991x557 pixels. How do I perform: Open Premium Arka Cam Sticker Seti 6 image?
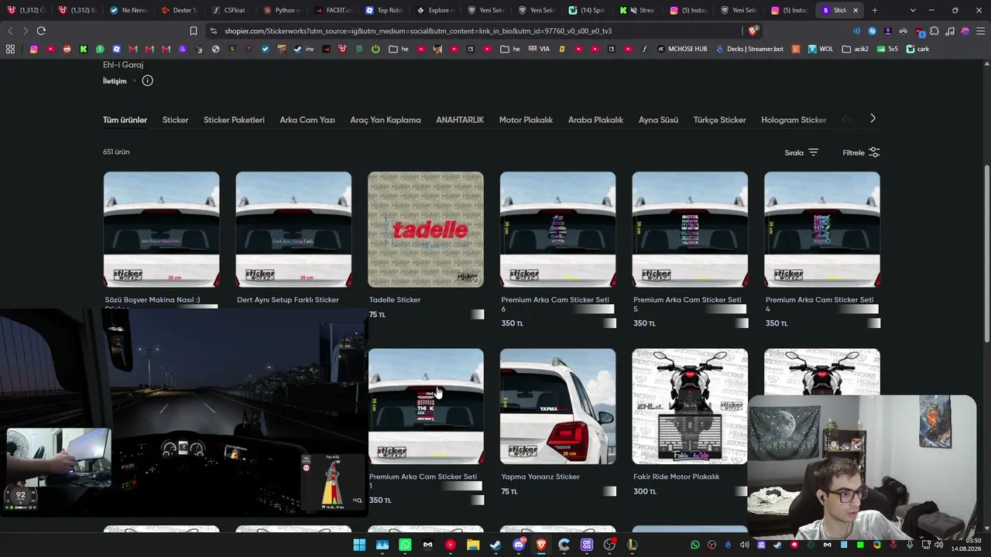pyautogui.click(x=558, y=230)
